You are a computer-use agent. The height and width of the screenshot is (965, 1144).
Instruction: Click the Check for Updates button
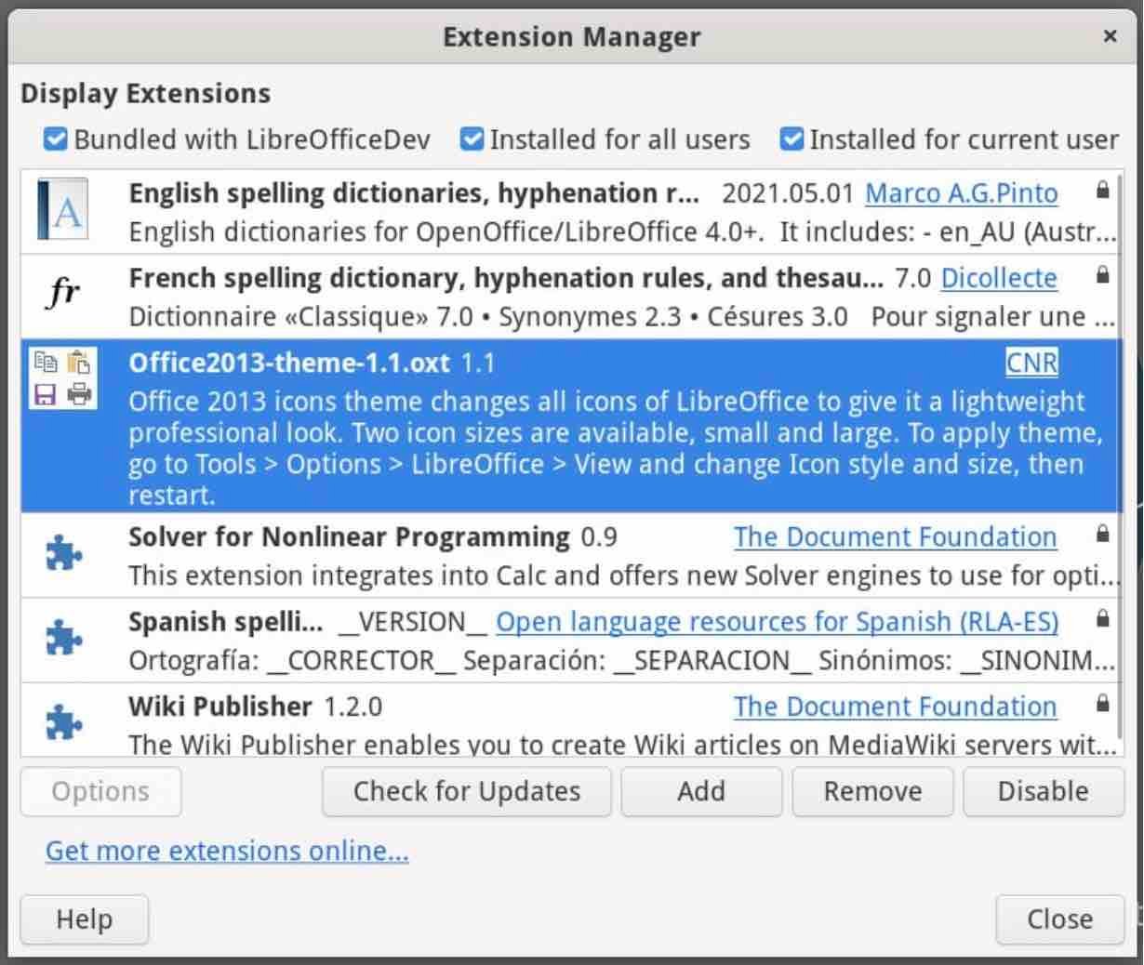tap(466, 791)
